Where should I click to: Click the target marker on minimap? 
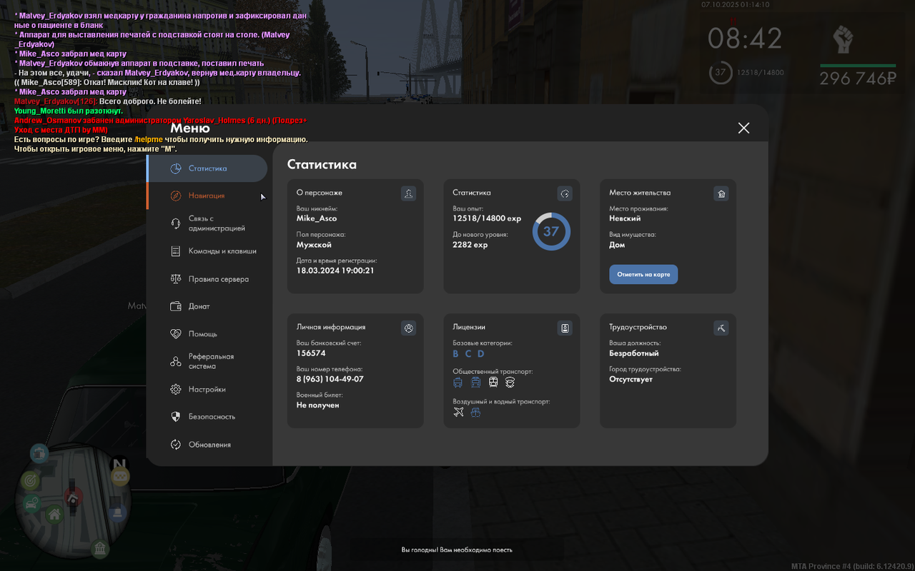(x=30, y=481)
